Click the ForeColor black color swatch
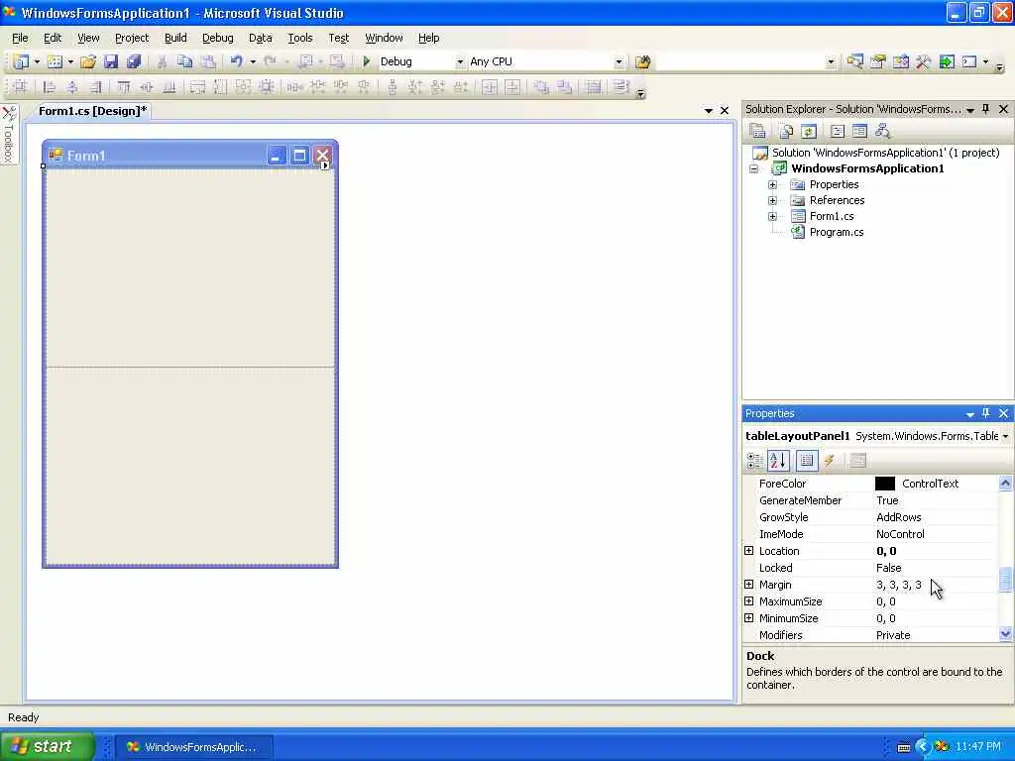 [885, 484]
